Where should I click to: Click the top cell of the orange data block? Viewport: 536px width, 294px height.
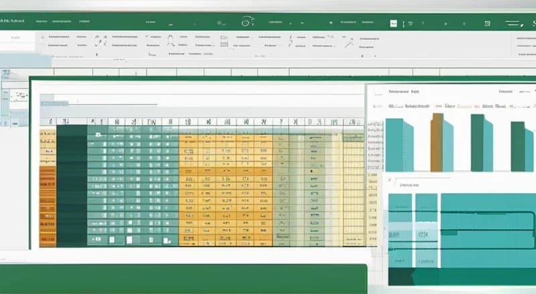pyautogui.click(x=48, y=134)
